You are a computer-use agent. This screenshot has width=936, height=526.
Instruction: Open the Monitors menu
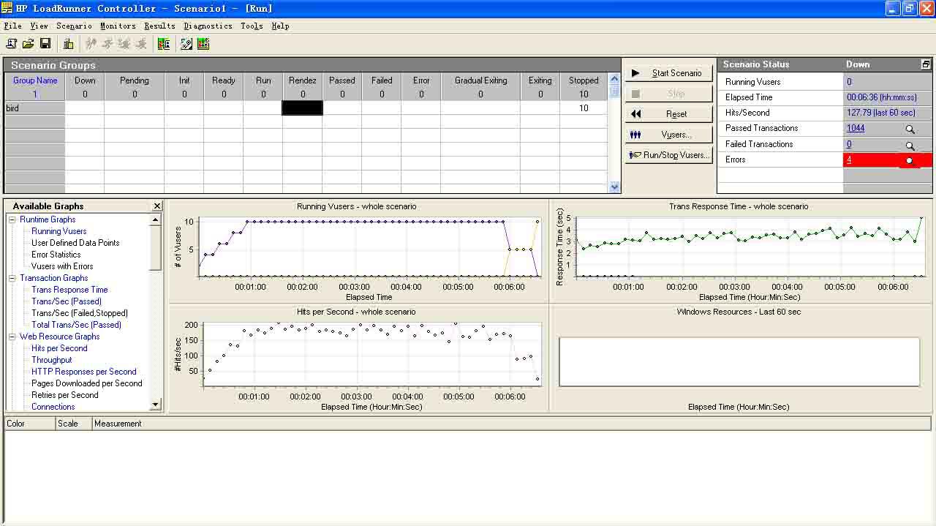point(118,26)
